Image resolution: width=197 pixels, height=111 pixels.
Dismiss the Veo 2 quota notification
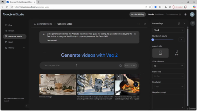pyautogui.click(x=135, y=34)
